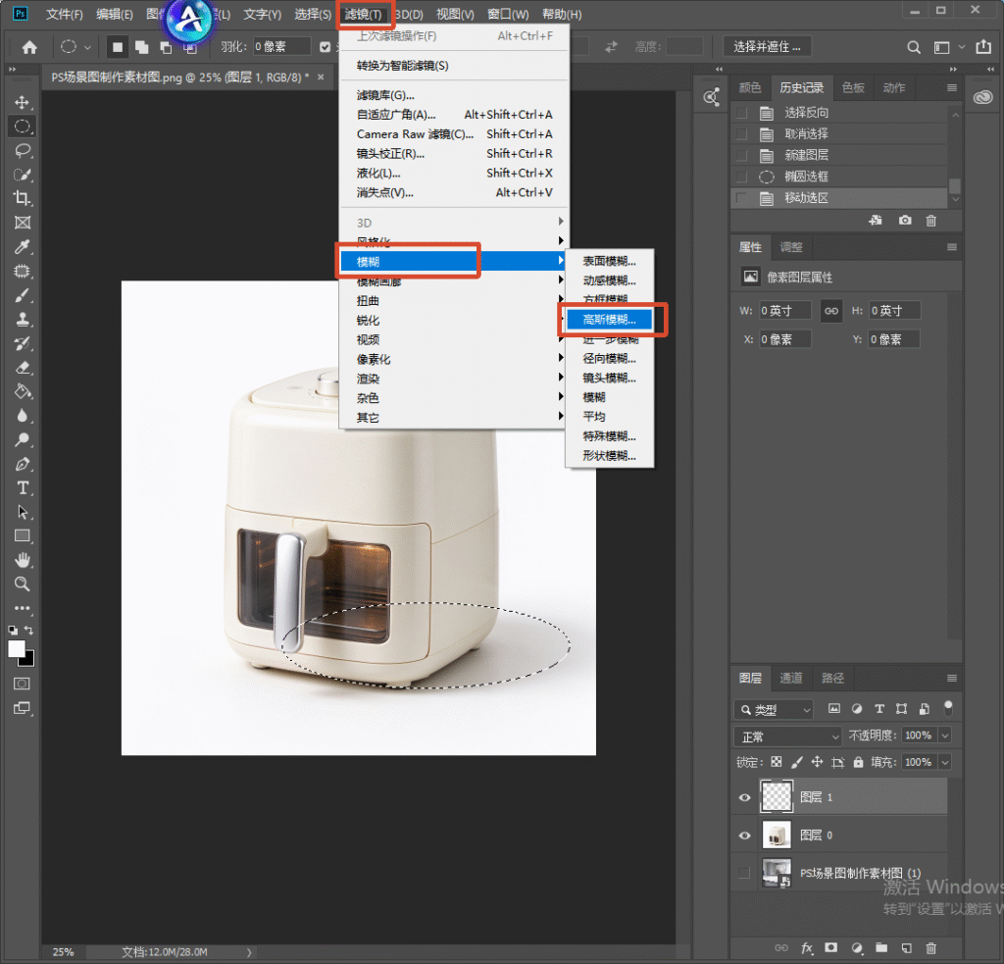Select the Zoom tool
Image resolution: width=1004 pixels, height=964 pixels.
(x=23, y=584)
